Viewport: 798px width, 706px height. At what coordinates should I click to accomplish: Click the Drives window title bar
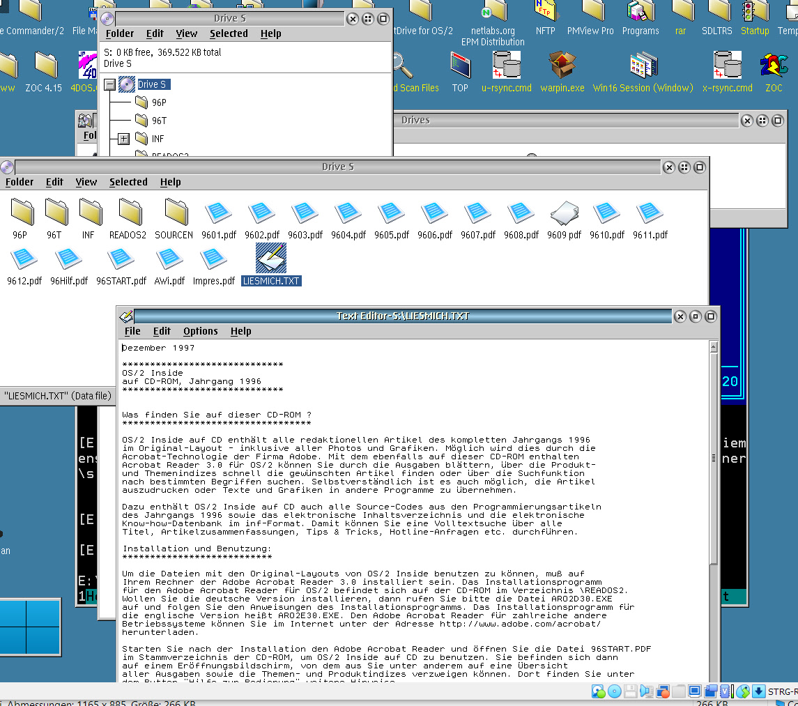(566, 120)
